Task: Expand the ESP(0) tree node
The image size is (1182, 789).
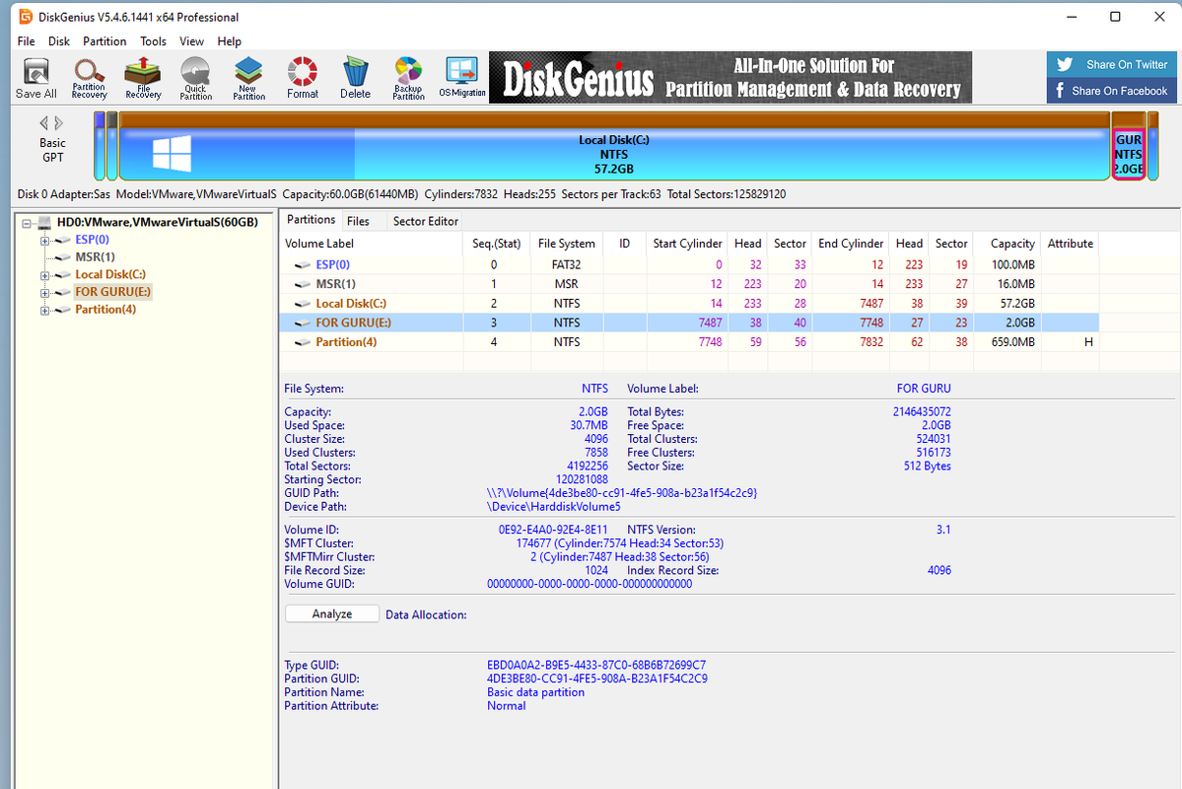Action: pyautogui.click(x=44, y=241)
